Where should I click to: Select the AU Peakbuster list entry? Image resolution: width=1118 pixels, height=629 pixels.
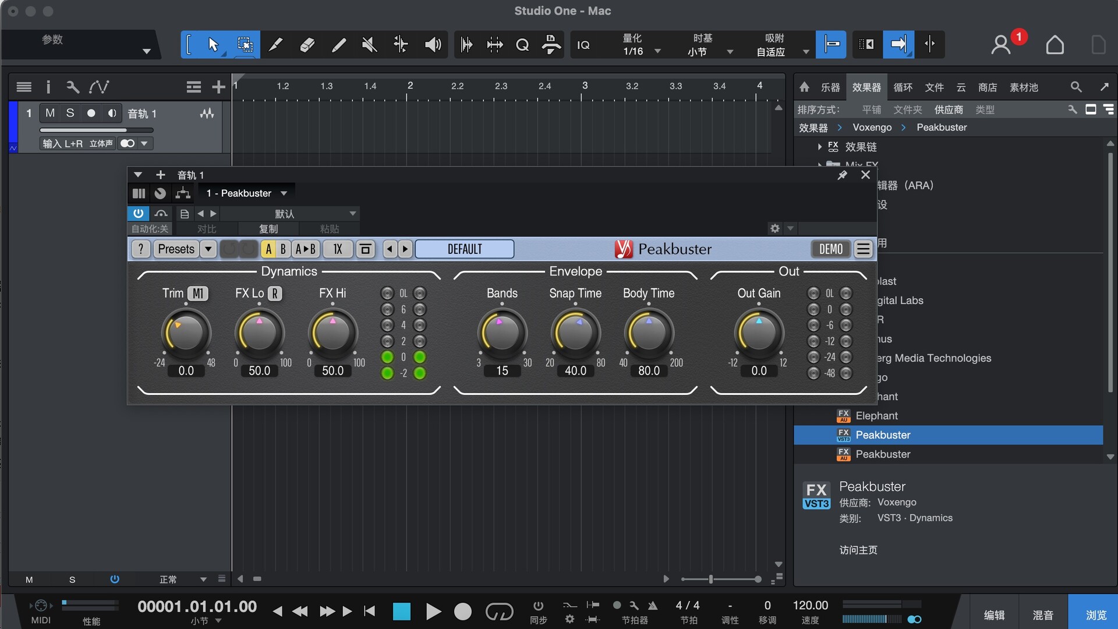point(882,454)
